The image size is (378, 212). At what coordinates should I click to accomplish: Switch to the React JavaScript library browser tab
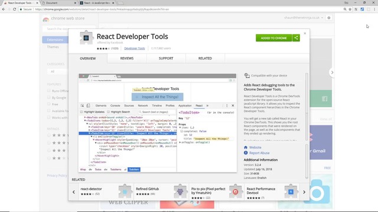[96, 3]
